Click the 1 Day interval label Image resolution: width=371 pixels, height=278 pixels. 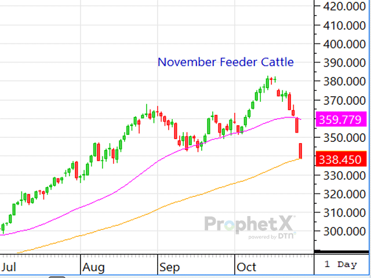(x=341, y=265)
